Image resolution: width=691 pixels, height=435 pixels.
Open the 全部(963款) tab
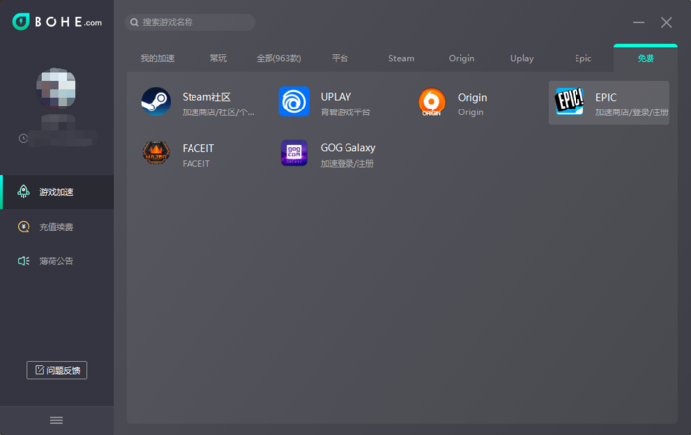tap(278, 58)
